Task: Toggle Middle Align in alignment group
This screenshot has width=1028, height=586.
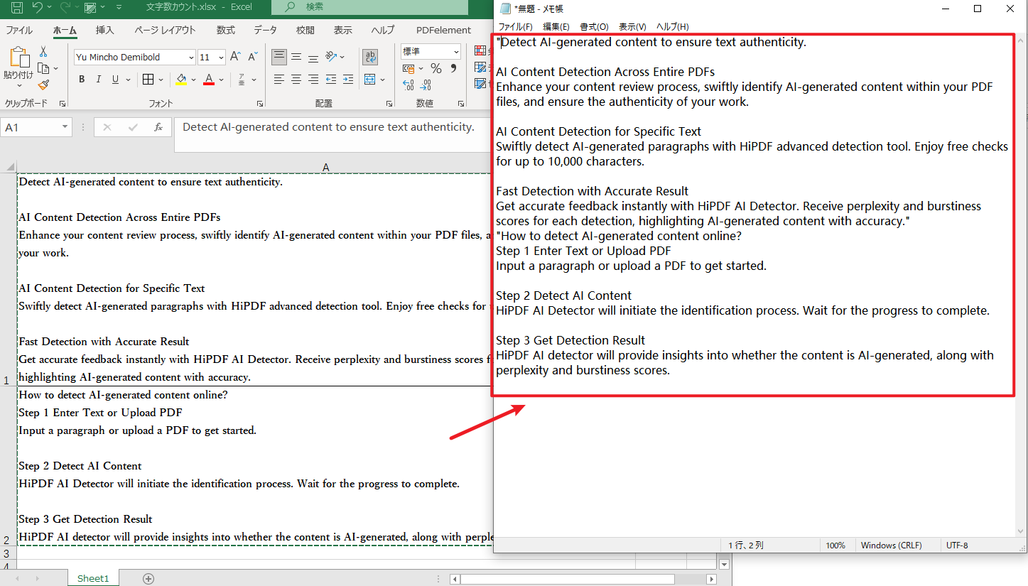Action: [296, 57]
